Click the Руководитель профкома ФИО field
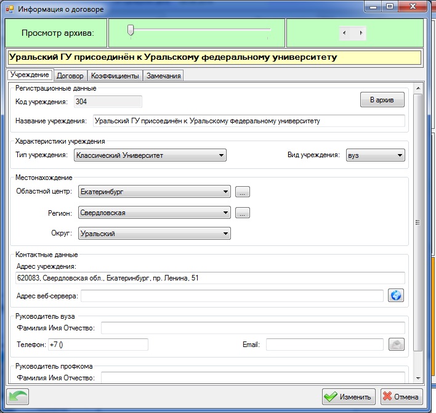 [x=253, y=378]
